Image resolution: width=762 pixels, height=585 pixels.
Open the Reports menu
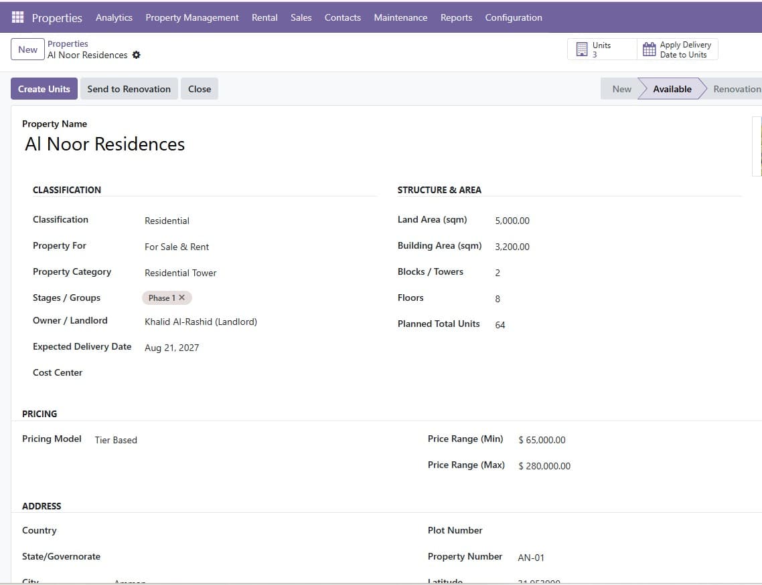456,17
